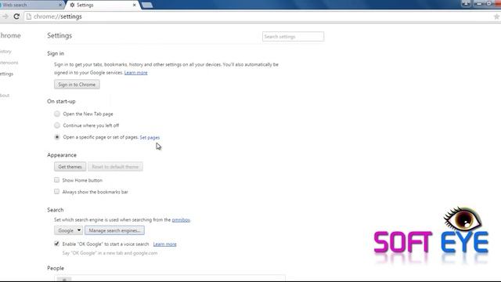The width and height of the screenshot is (501, 282).
Task: Follow the omnibox link
Action: pos(181,219)
